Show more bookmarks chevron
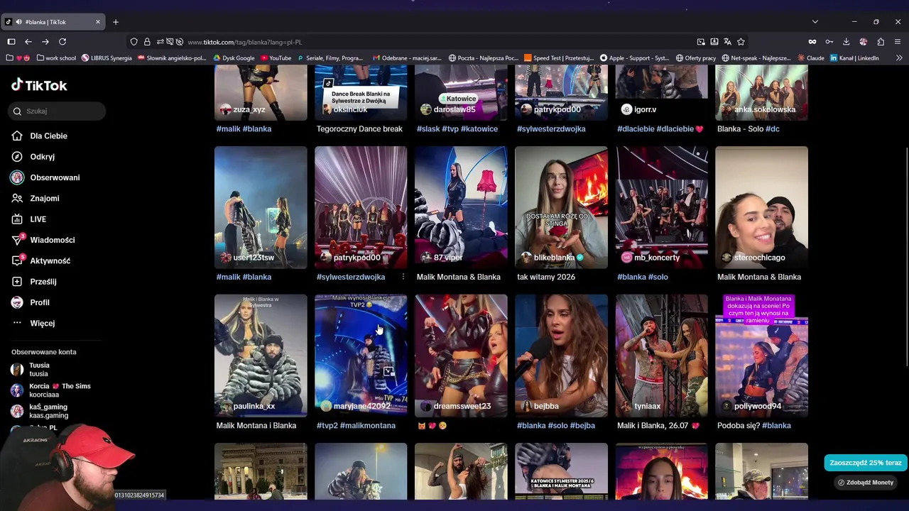This screenshot has height=511, width=909. (899, 58)
